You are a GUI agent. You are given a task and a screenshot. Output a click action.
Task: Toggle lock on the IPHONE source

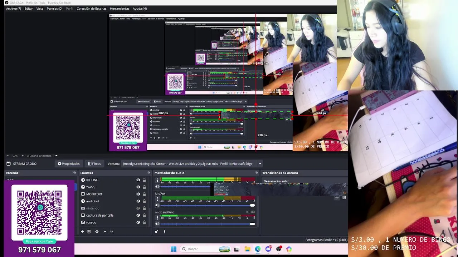(x=144, y=180)
